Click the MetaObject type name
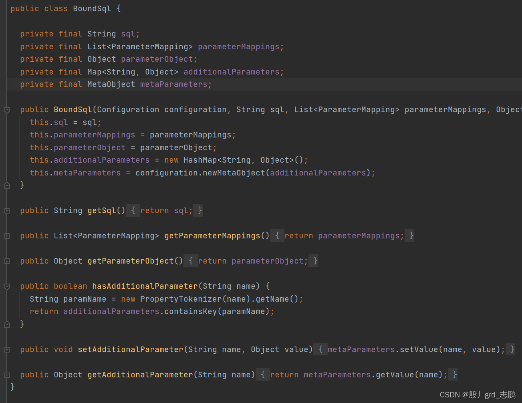The height and width of the screenshot is (403, 522). tap(111, 85)
